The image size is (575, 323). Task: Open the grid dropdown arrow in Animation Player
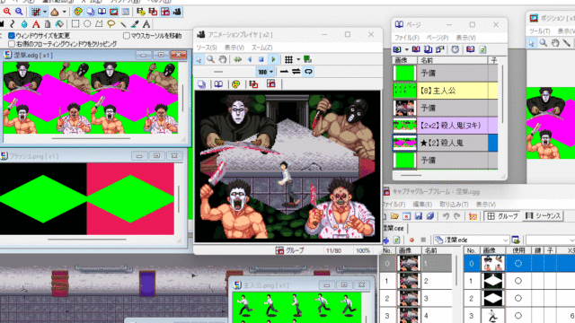pyautogui.click(x=298, y=59)
